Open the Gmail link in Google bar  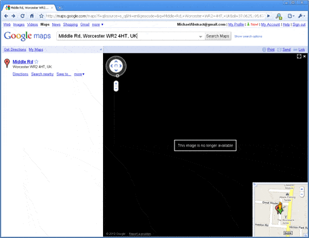tap(85, 24)
